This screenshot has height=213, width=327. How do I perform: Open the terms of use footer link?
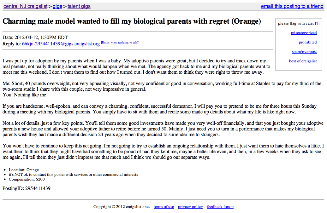164,207
